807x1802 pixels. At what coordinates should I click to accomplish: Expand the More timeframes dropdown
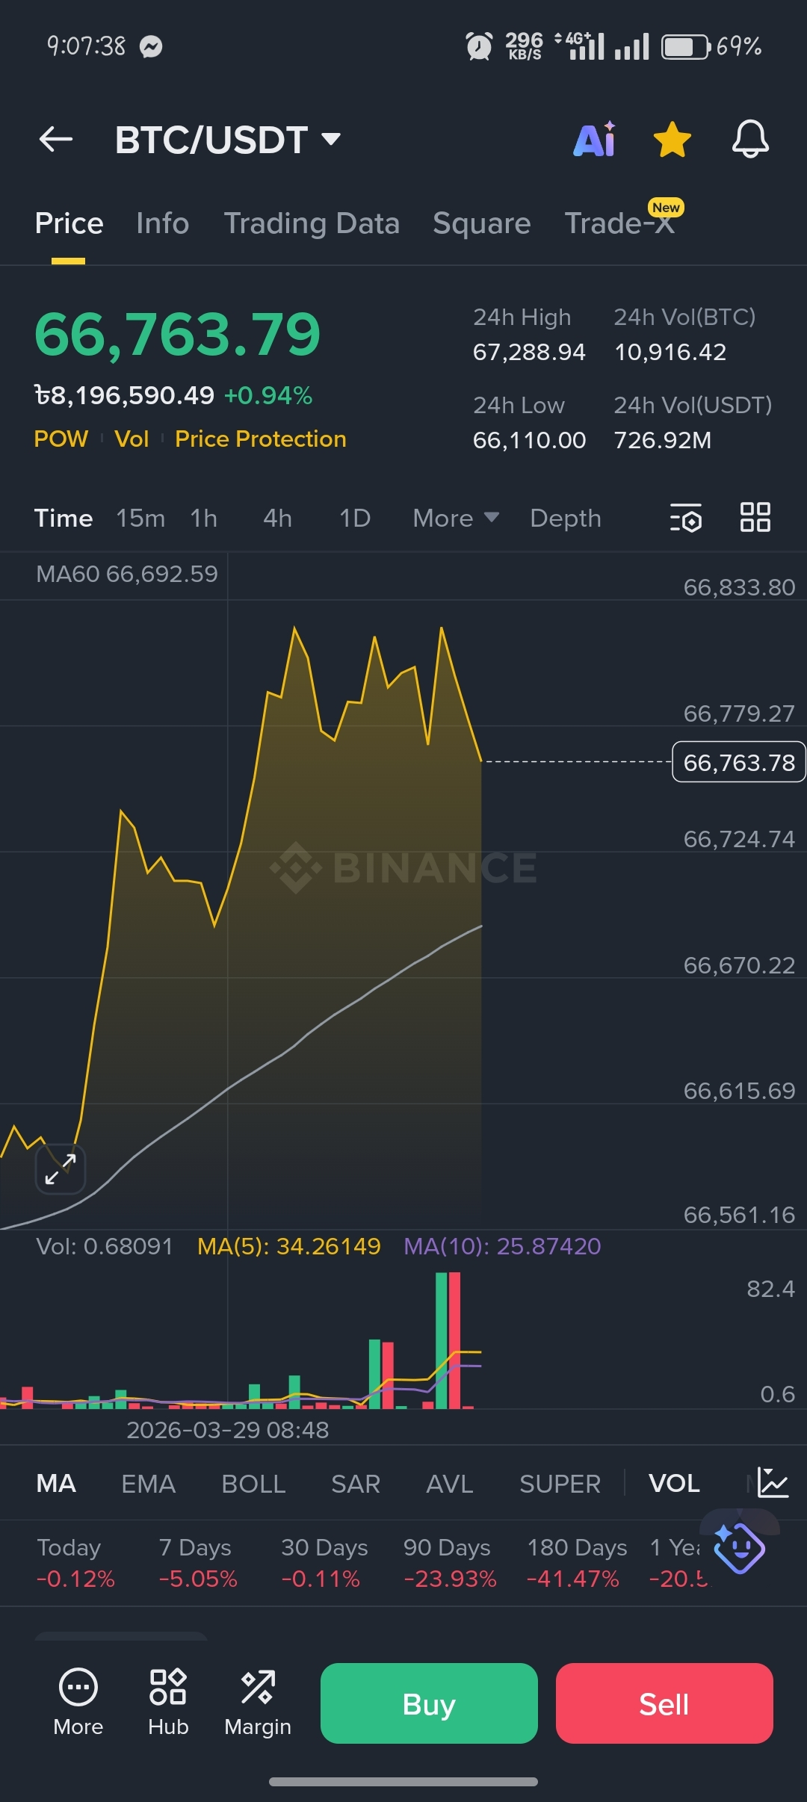coord(456,518)
